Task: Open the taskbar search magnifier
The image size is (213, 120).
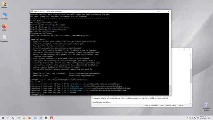Action: [8, 118]
